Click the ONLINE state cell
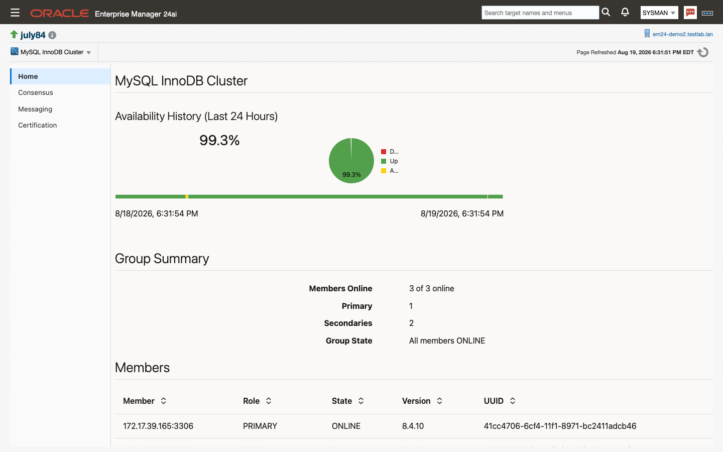Image resolution: width=723 pixels, height=452 pixels. 346,426
